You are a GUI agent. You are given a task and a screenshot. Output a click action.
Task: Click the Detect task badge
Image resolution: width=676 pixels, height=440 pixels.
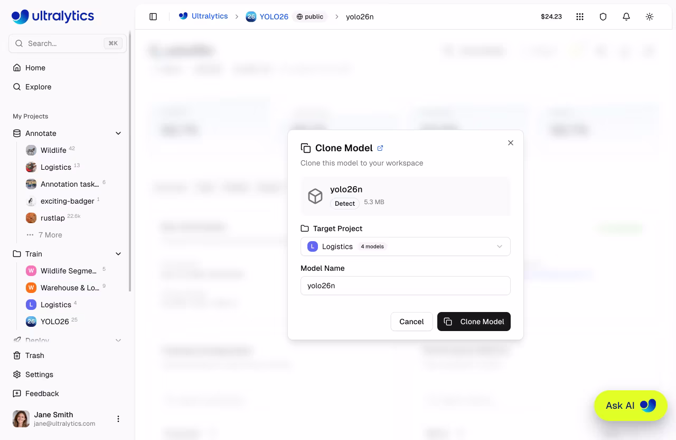pyautogui.click(x=345, y=203)
